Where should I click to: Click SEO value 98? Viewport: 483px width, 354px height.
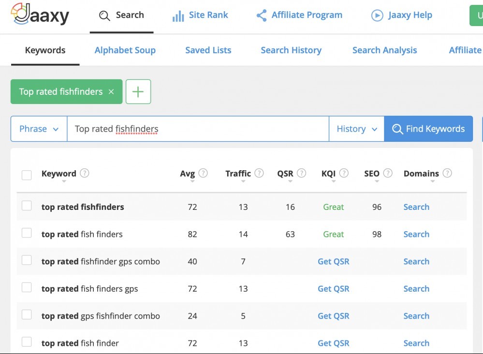coord(377,235)
